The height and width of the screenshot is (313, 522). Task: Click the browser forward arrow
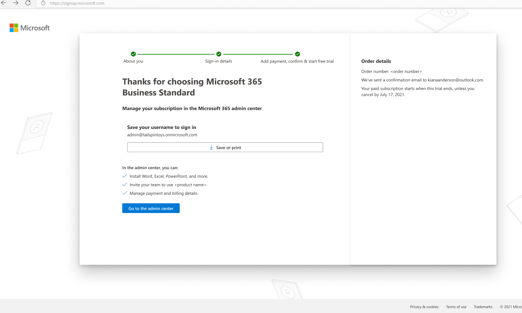pos(16,3)
